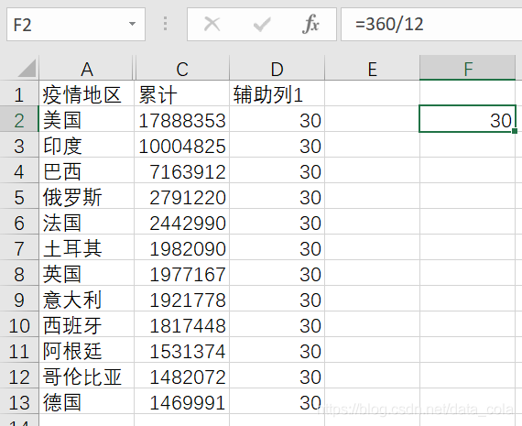Click the Name Box showing F2
The height and width of the screenshot is (426, 522).
(x=76, y=25)
